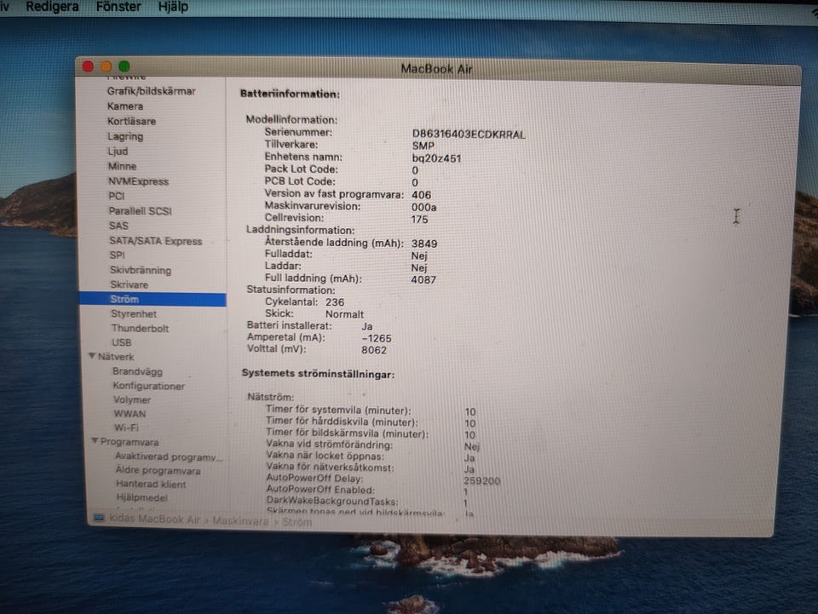The height and width of the screenshot is (614, 818).
Task: Select PCI in sidebar
Action: click(117, 196)
